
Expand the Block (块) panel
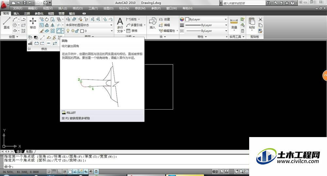(163, 37)
